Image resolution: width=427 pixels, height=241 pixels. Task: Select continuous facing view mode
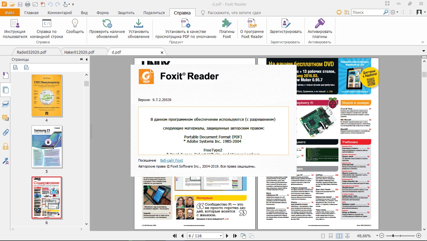click(348, 236)
